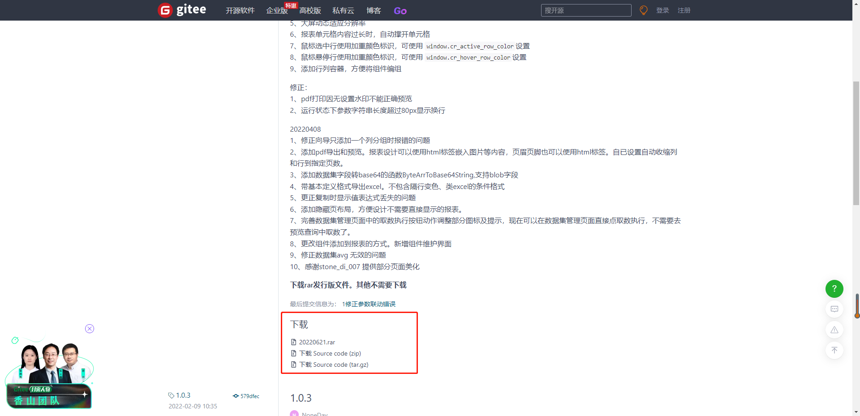Click the 20220408 changelog date heading

click(305, 129)
